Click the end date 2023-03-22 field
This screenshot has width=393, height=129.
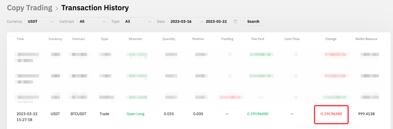click(x=216, y=21)
